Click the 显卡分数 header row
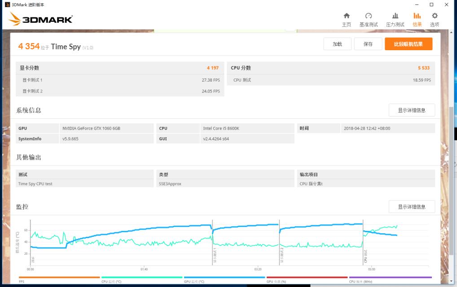 (x=120, y=68)
